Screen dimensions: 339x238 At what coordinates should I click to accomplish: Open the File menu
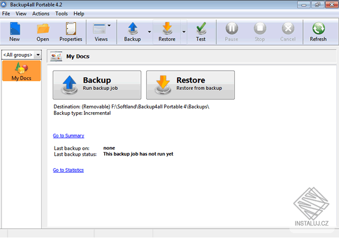6,14
